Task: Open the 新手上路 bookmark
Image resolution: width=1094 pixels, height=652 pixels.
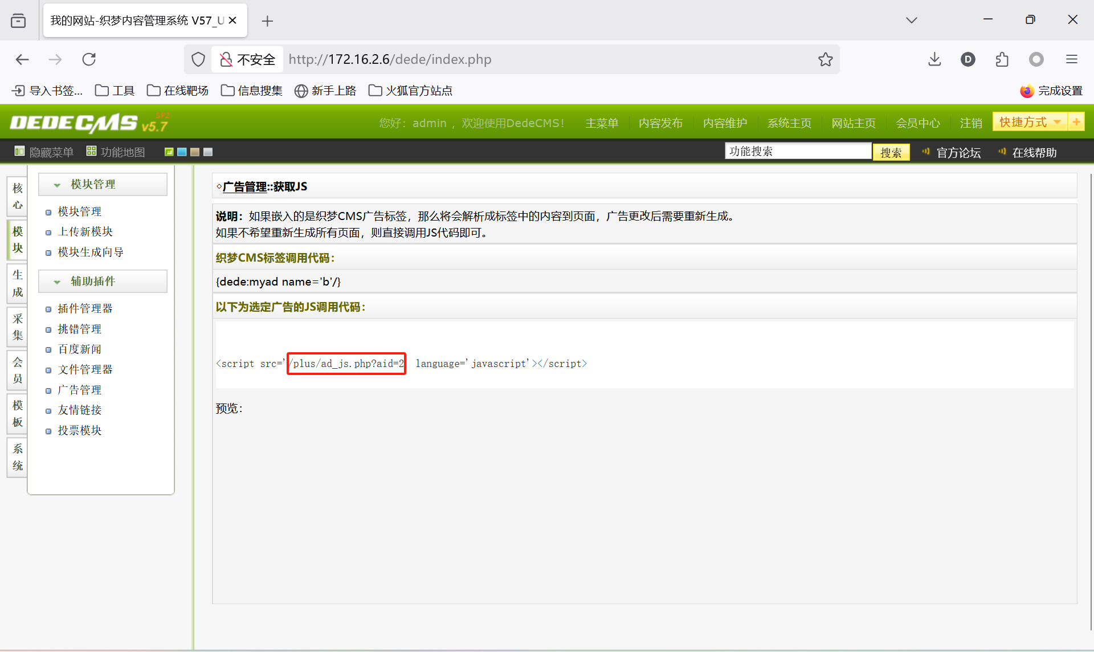Action: click(325, 91)
